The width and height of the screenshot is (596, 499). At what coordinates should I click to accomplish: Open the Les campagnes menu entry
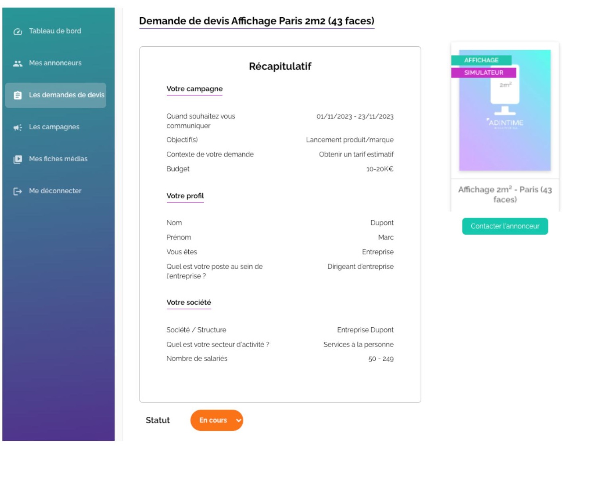pyautogui.click(x=54, y=127)
